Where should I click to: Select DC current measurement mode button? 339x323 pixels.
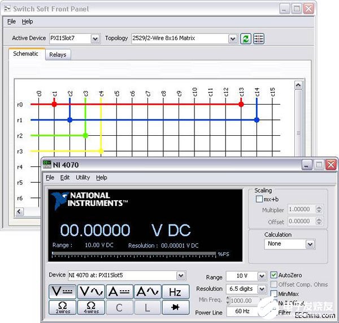pos(119,292)
